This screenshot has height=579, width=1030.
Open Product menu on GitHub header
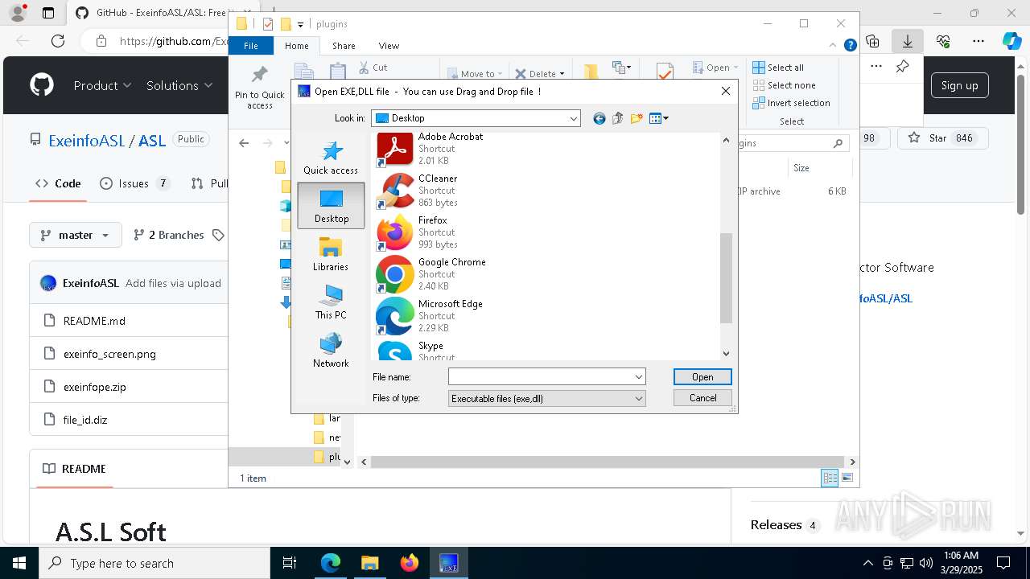[102, 85]
